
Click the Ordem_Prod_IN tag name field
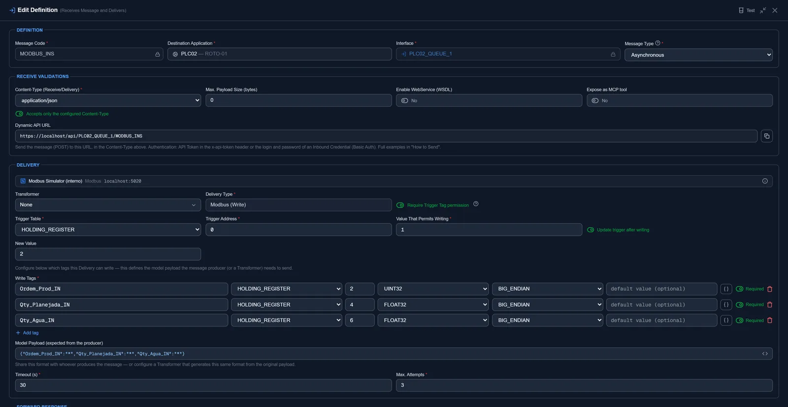(122, 289)
